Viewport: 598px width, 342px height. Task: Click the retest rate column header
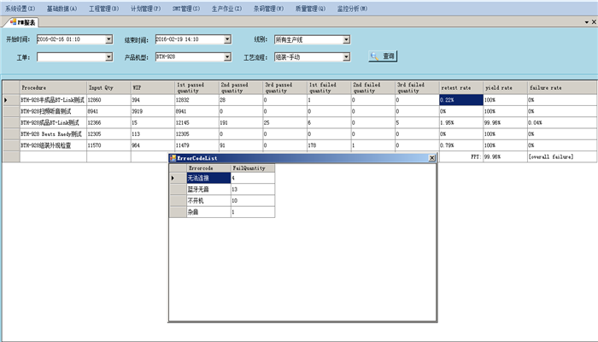tap(461, 87)
